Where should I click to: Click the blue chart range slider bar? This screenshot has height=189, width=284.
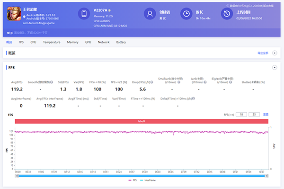point(142,176)
